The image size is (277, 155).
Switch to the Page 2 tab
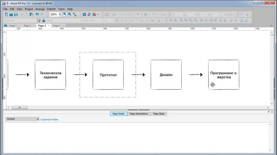coord(27,26)
